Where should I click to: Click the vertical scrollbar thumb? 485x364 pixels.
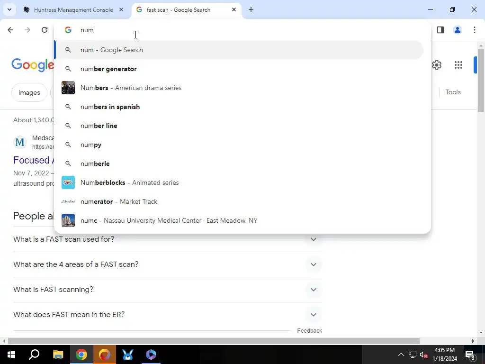[481, 81]
